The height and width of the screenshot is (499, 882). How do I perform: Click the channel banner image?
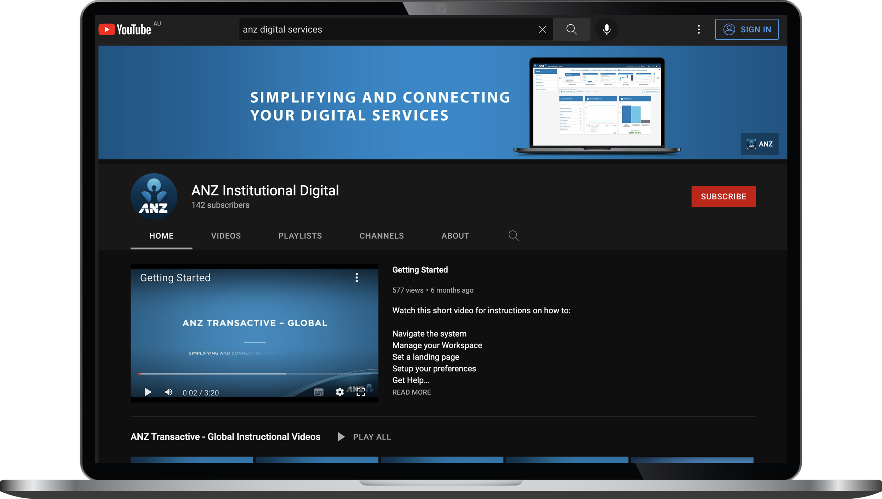click(442, 102)
